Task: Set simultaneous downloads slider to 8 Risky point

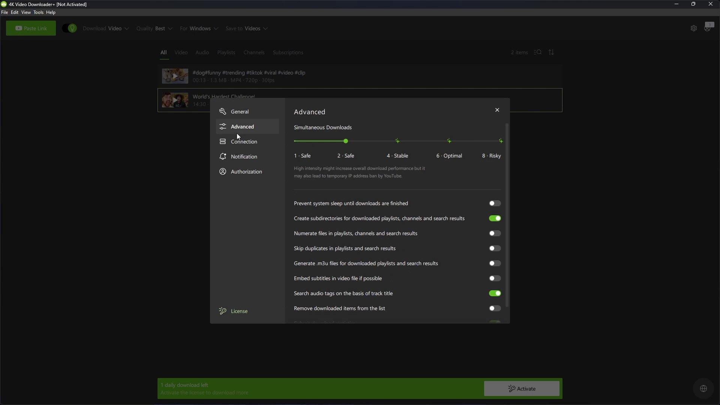Action: coord(501,141)
